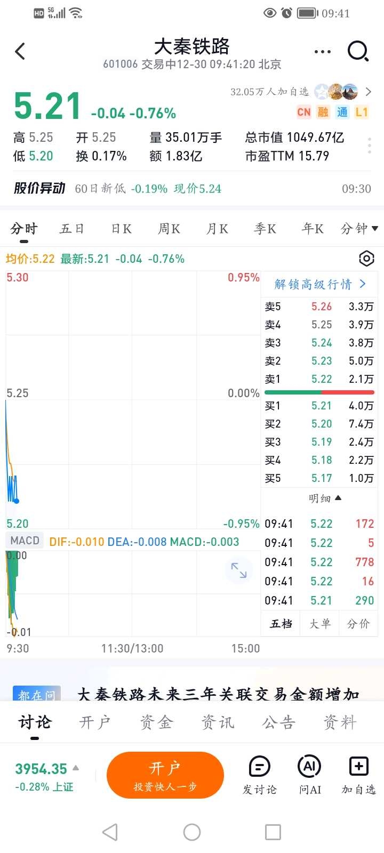This screenshot has height=853, width=384.
Task: Select the 资金 tab
Action: pyautogui.click(x=156, y=722)
